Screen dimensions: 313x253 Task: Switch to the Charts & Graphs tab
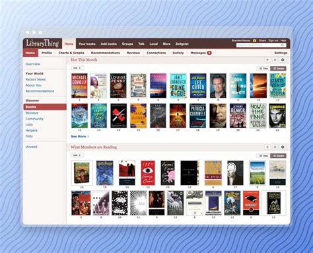(x=71, y=53)
